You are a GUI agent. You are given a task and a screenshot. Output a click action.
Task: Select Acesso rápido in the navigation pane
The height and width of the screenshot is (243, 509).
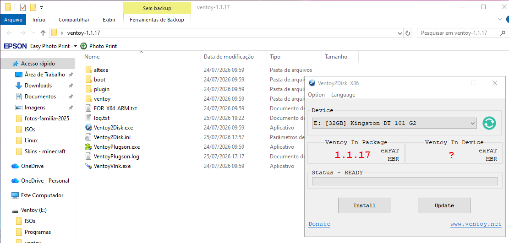(38, 64)
